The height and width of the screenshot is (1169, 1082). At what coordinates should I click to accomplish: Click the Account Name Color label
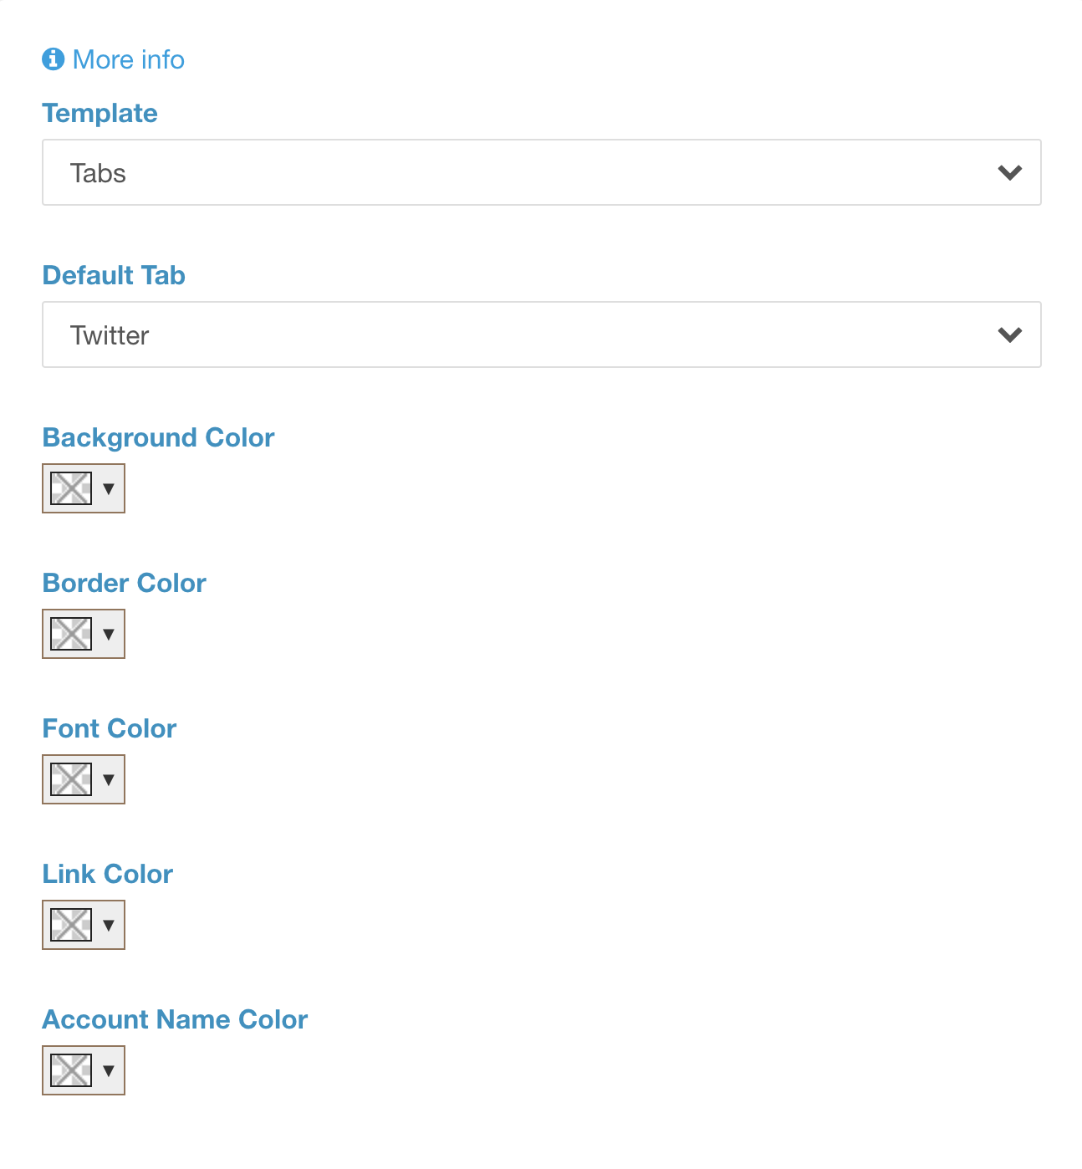[175, 1019]
